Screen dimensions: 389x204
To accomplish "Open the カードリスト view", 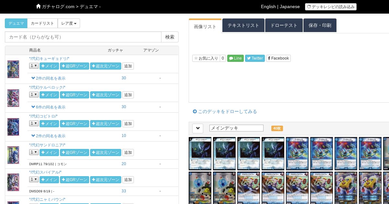I will [x=42, y=23].
